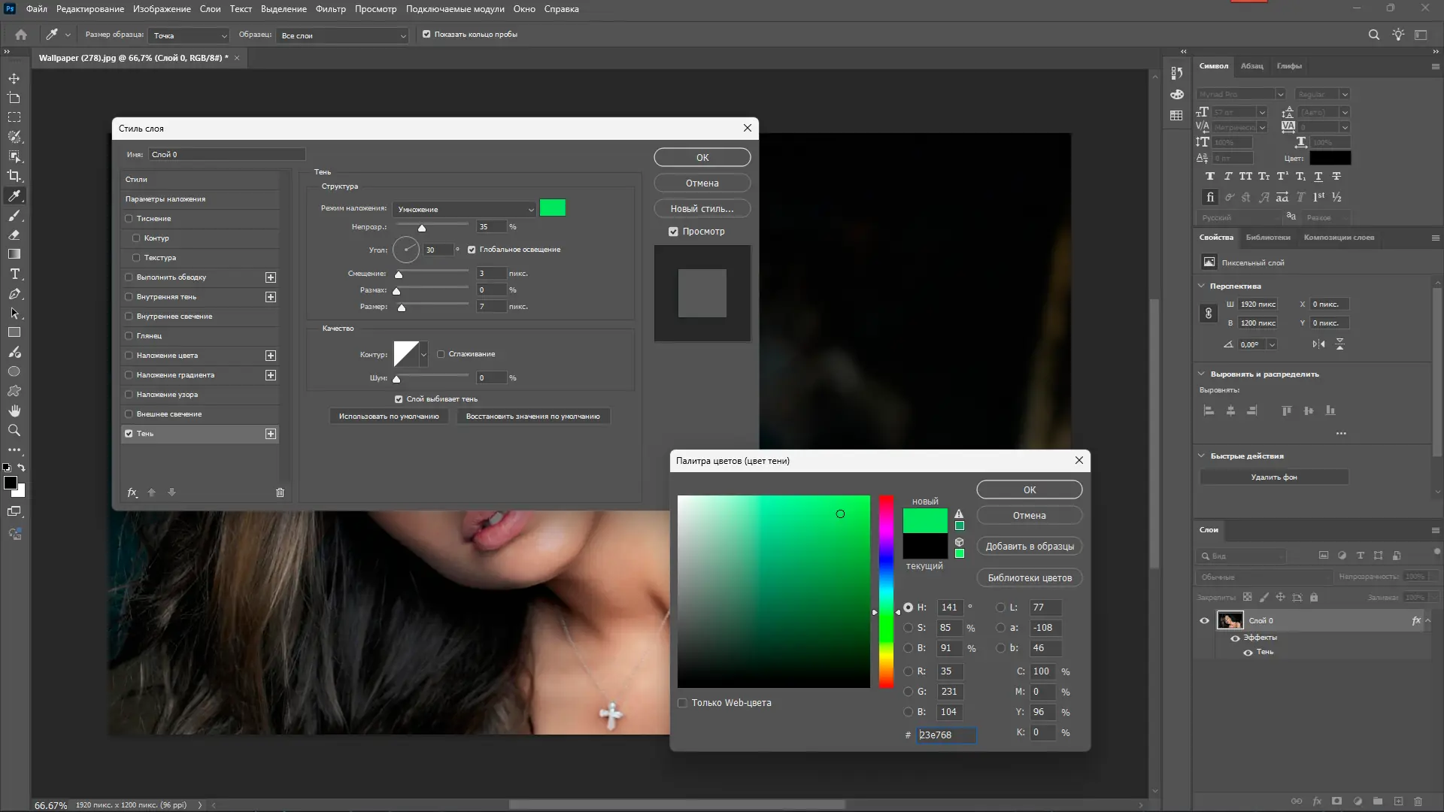Screen dimensions: 1444x812
Task: Select the Move tool
Action: click(14, 78)
